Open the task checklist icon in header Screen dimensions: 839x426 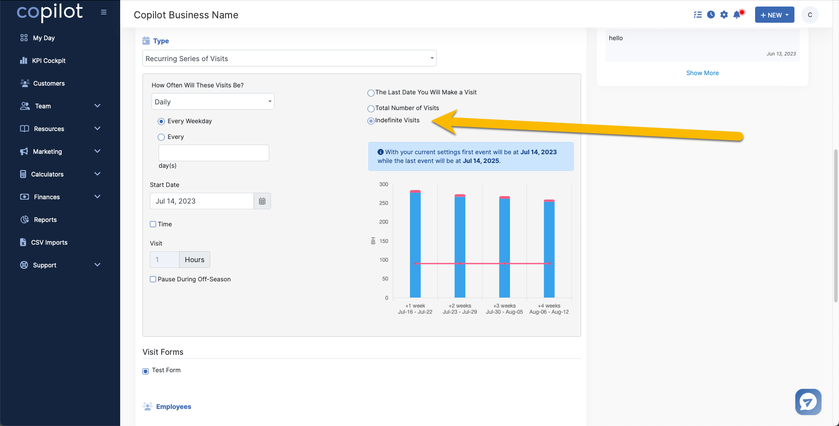697,15
